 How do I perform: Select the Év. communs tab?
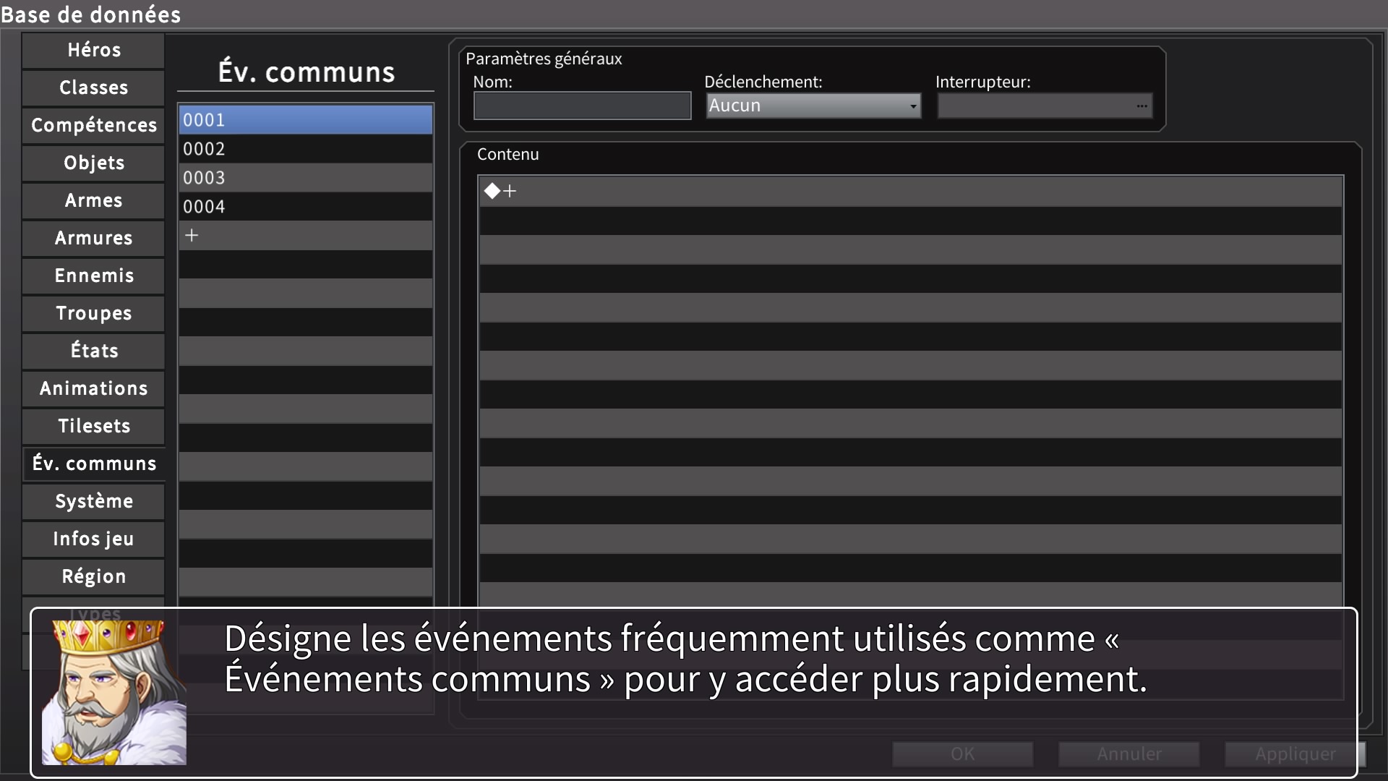click(x=93, y=464)
